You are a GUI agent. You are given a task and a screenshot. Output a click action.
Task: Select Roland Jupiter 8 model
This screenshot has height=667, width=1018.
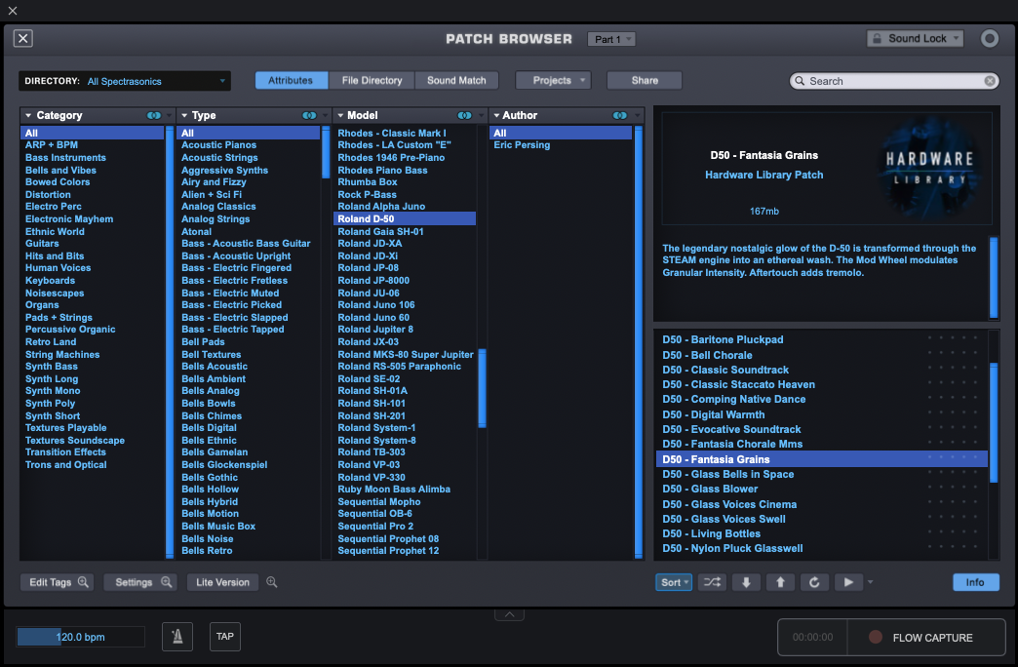[375, 330]
